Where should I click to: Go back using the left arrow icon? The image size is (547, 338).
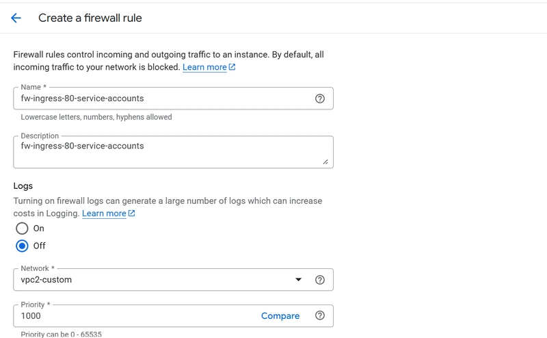click(16, 18)
